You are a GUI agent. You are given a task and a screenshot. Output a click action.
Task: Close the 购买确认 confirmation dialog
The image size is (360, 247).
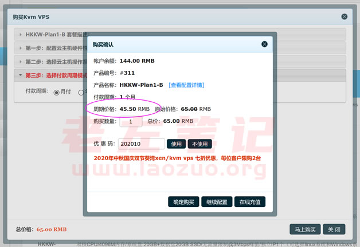pyautogui.click(x=264, y=44)
